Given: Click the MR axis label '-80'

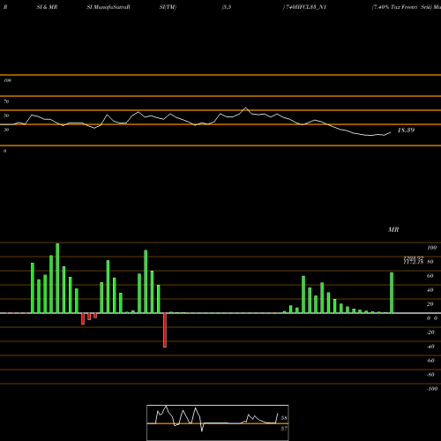Looking at the screenshot, I should click(x=430, y=375).
